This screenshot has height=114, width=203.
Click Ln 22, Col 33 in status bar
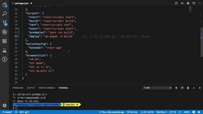point(147,112)
